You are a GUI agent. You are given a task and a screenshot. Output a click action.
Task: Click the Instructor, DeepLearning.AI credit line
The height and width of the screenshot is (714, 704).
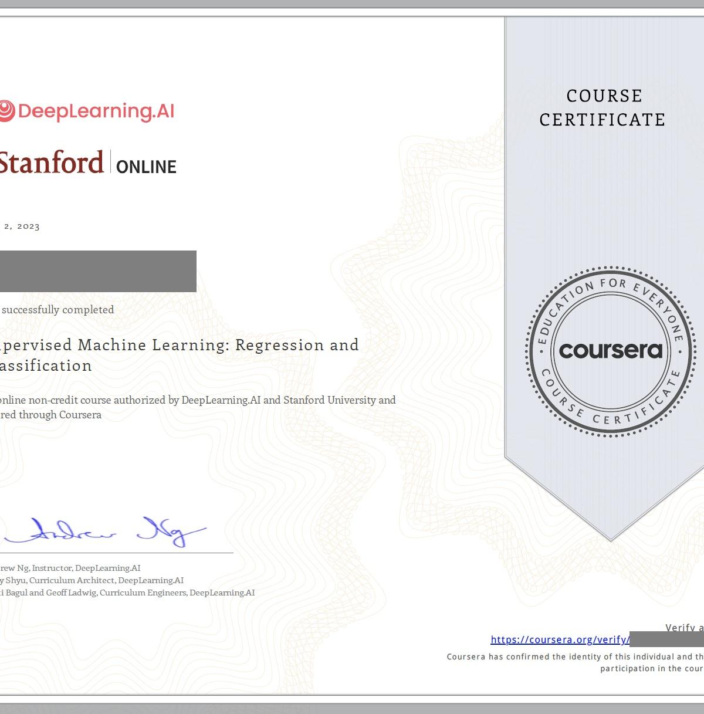click(70, 568)
